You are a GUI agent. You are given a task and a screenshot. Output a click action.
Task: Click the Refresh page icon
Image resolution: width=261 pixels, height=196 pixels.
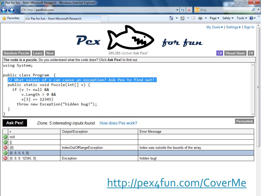[x=183, y=10]
